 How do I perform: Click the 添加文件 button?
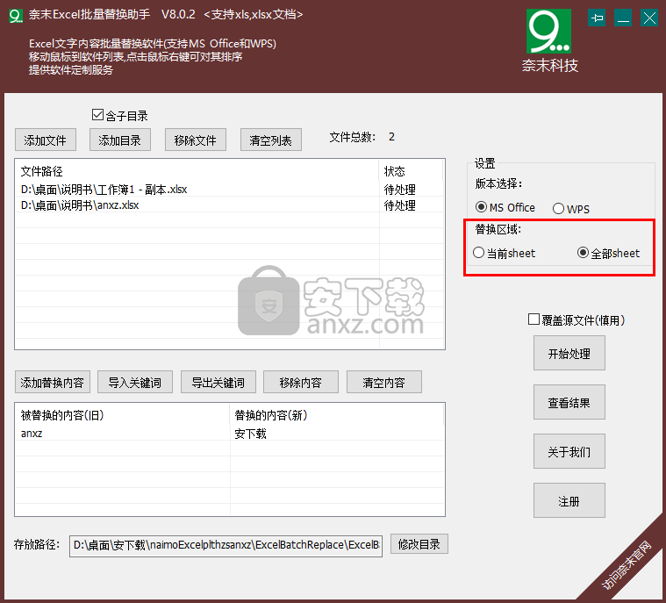click(46, 140)
